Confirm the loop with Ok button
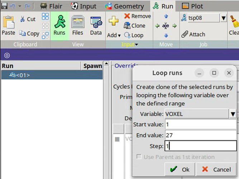239x179 pixels. [x=180, y=169]
